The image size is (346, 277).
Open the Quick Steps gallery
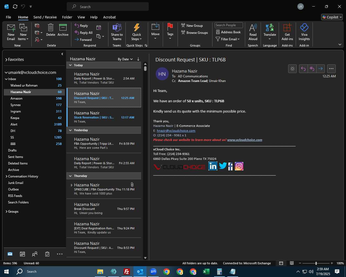137,32
